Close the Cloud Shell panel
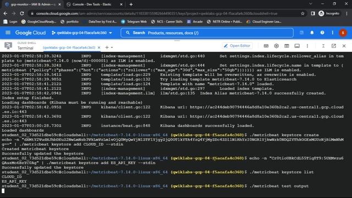This screenshot has height=198, width=352. tap(344, 46)
